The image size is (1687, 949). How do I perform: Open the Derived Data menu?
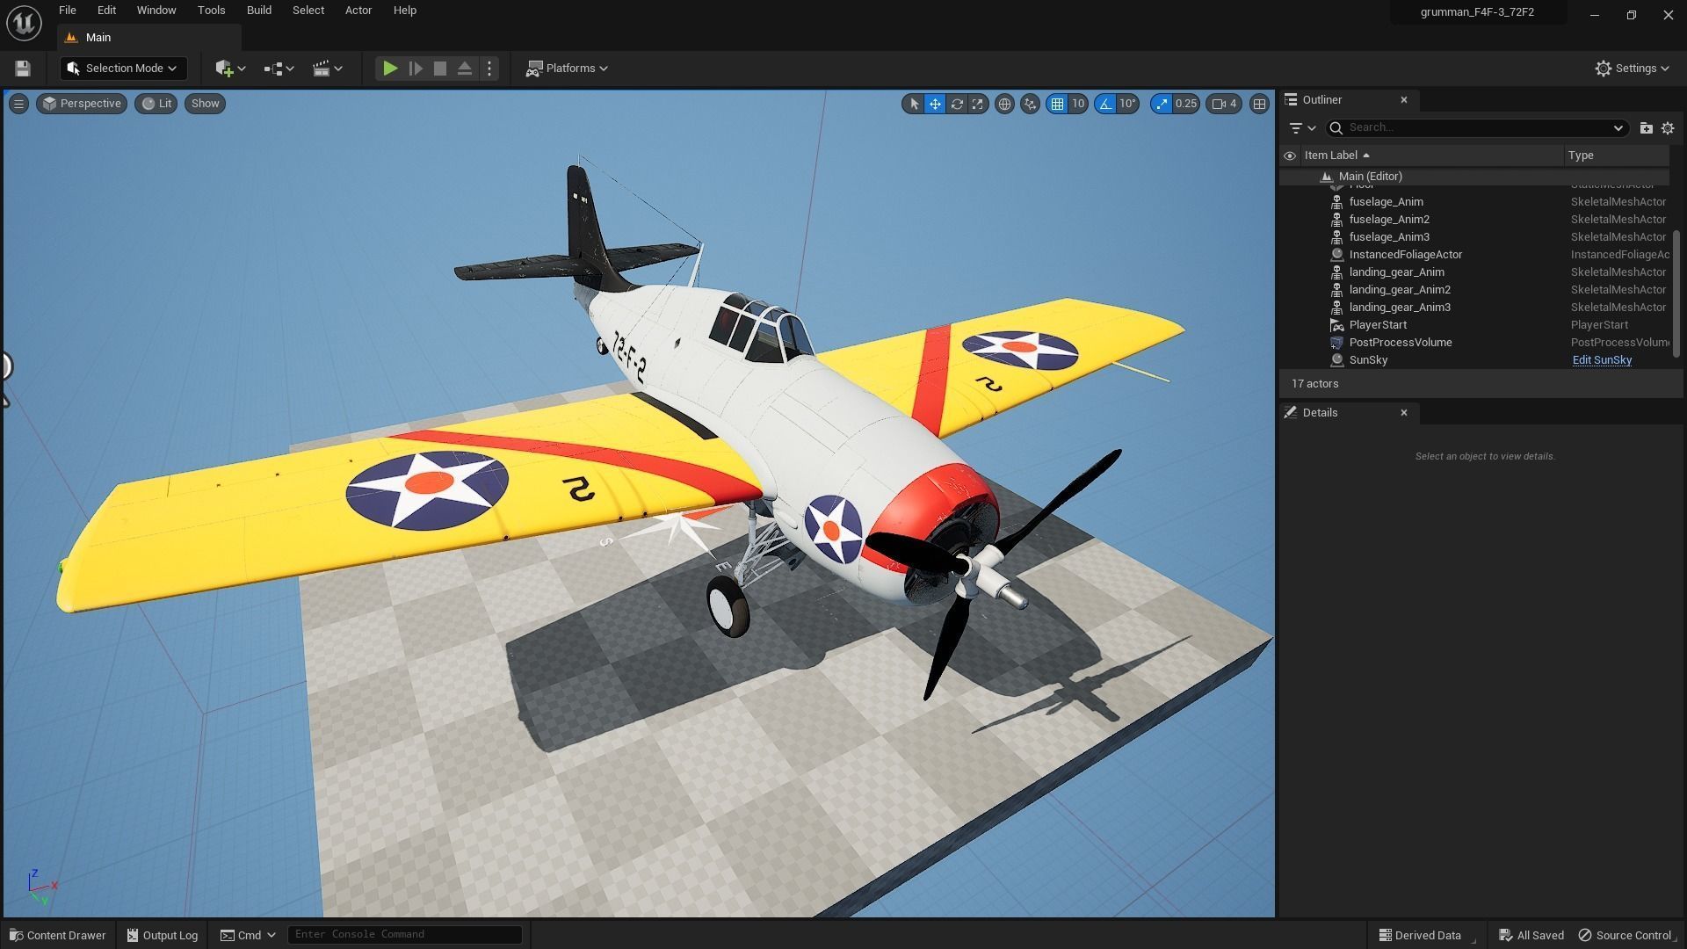(1420, 935)
